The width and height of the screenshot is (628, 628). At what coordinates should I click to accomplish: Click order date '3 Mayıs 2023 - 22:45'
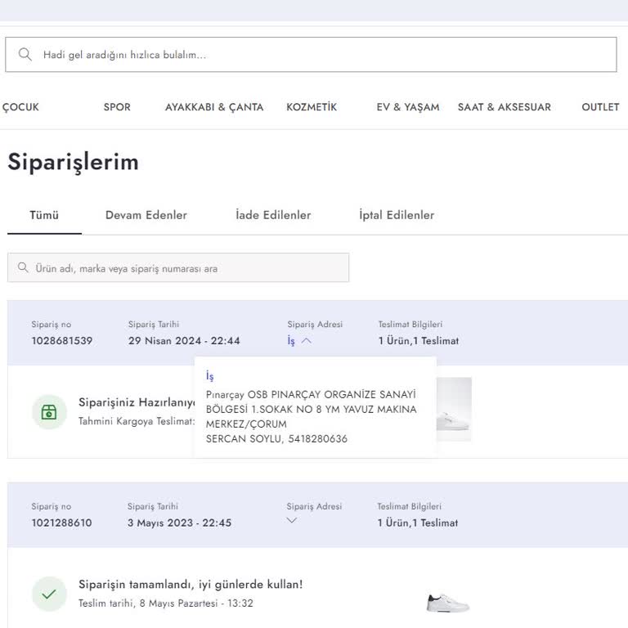pyautogui.click(x=179, y=523)
